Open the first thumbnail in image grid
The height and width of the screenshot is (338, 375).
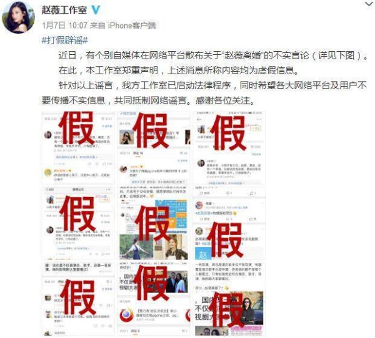click(x=78, y=148)
